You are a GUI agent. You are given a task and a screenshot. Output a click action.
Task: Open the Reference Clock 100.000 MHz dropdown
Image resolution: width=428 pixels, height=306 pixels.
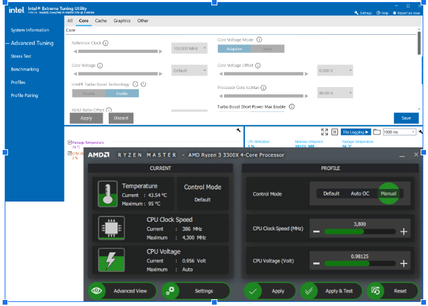(x=189, y=48)
